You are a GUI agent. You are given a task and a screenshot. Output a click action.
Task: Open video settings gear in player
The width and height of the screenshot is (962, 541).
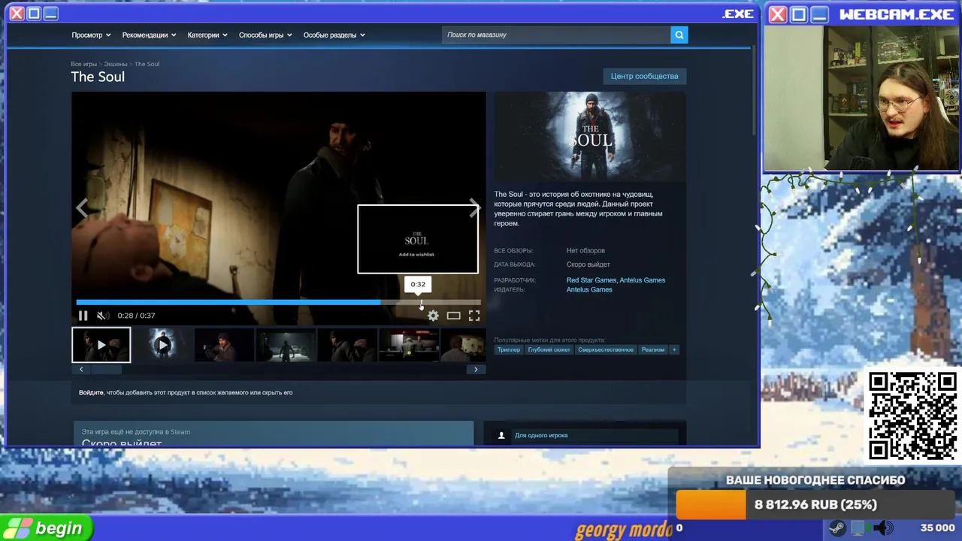click(433, 316)
